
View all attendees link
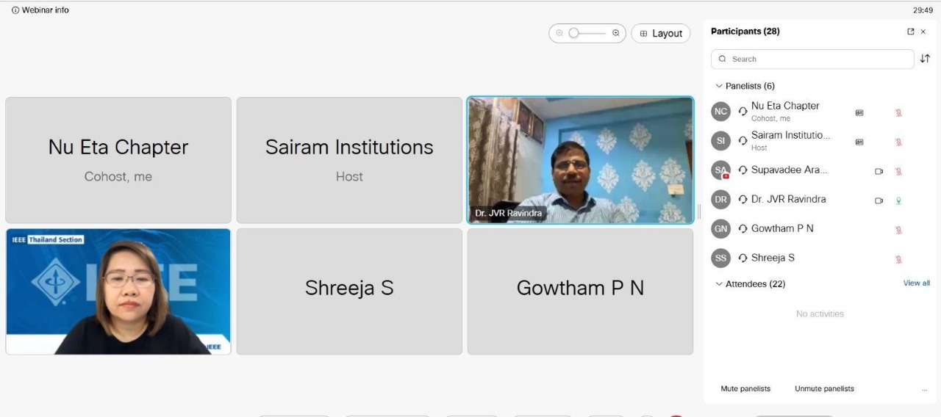point(916,283)
